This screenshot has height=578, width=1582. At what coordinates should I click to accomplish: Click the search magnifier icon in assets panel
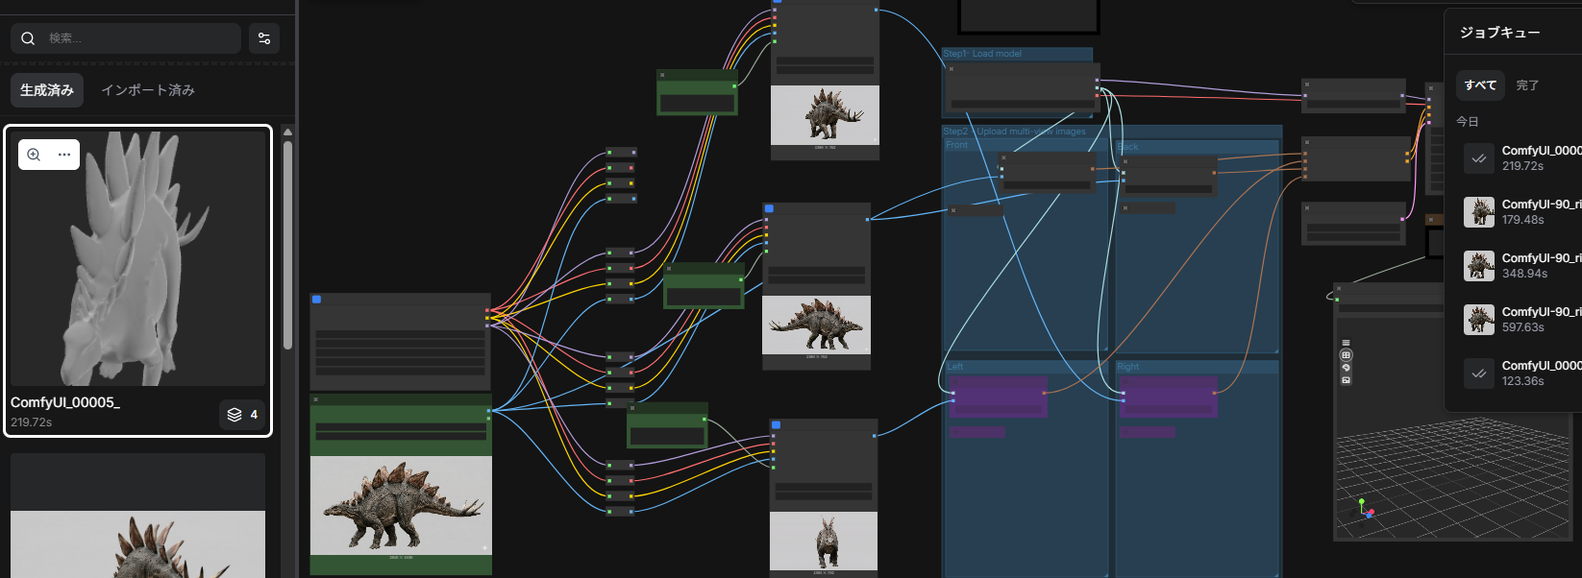pos(28,38)
